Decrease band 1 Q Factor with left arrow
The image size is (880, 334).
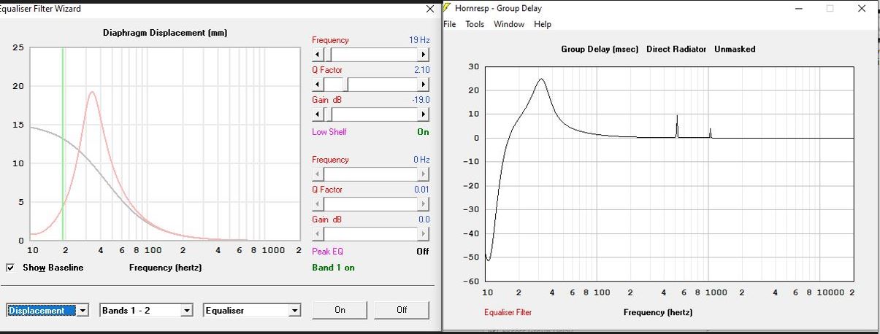(x=318, y=85)
